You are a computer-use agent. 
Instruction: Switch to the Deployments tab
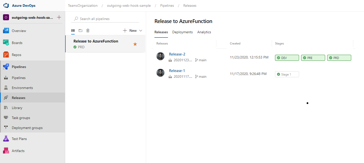(x=182, y=32)
